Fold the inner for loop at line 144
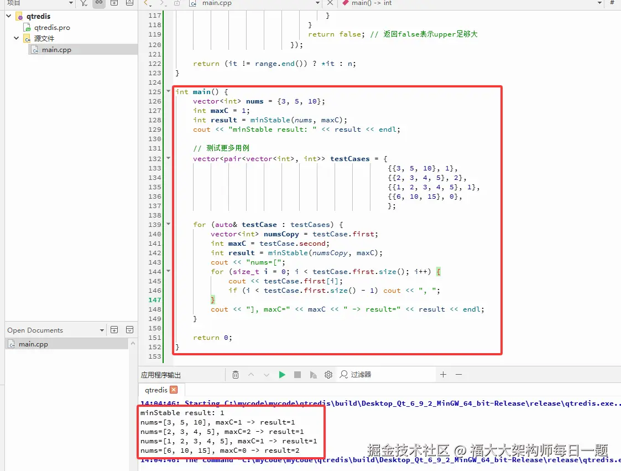Screen dimensions: 621x471 [x=168, y=271]
